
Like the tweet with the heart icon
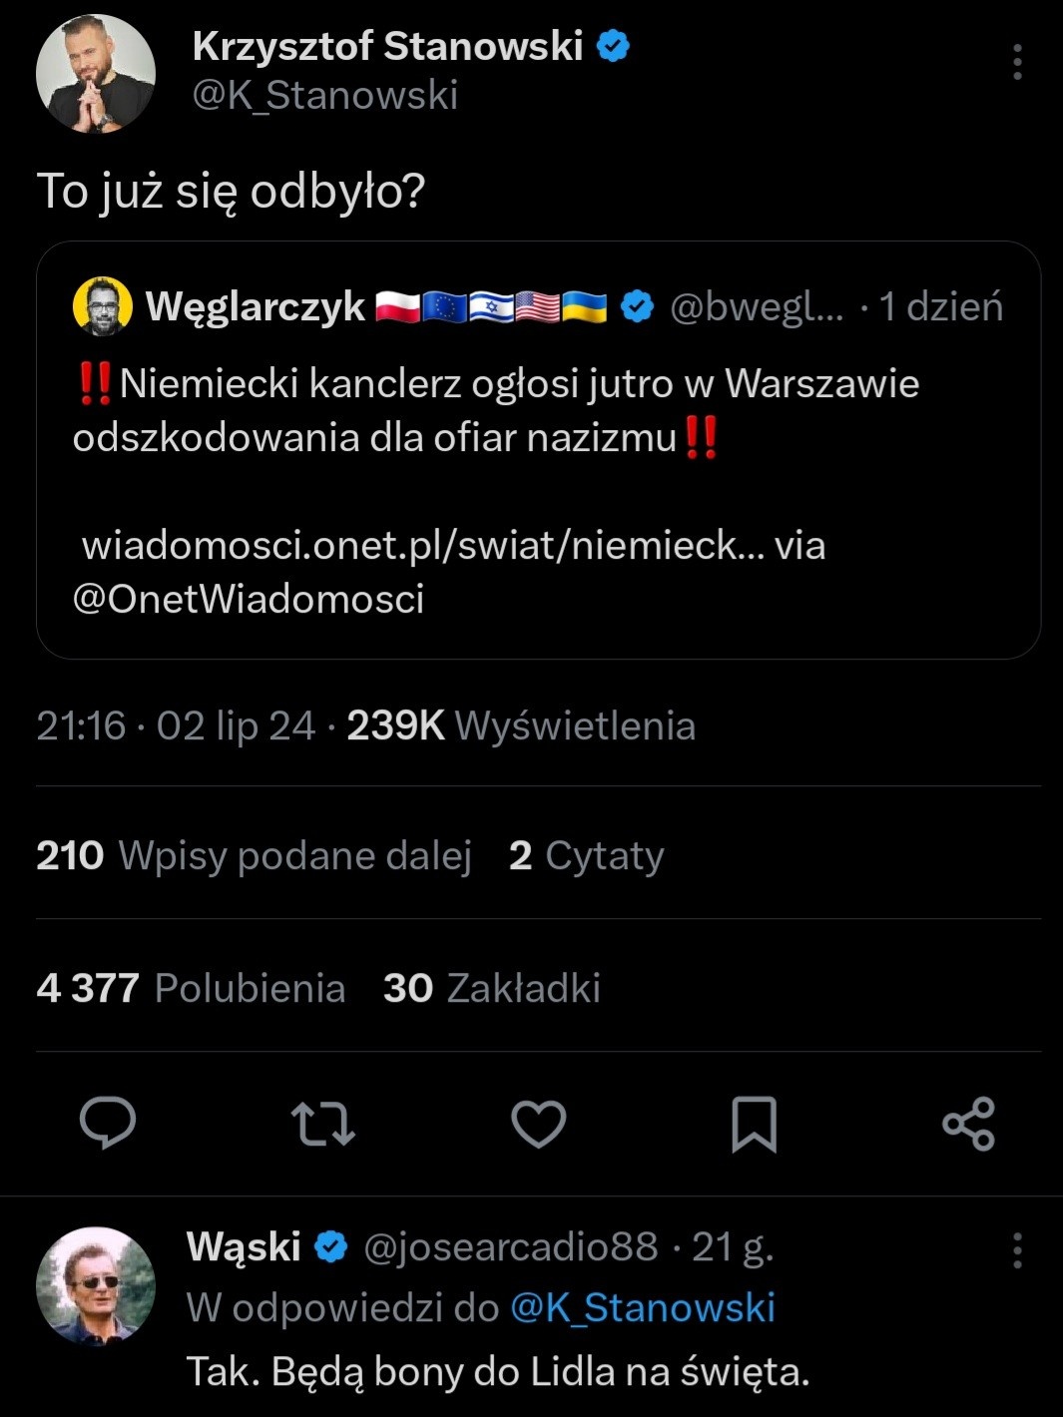(x=539, y=1123)
